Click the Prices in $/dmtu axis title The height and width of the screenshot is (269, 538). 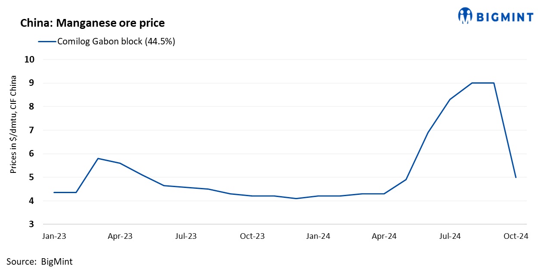[13, 125]
